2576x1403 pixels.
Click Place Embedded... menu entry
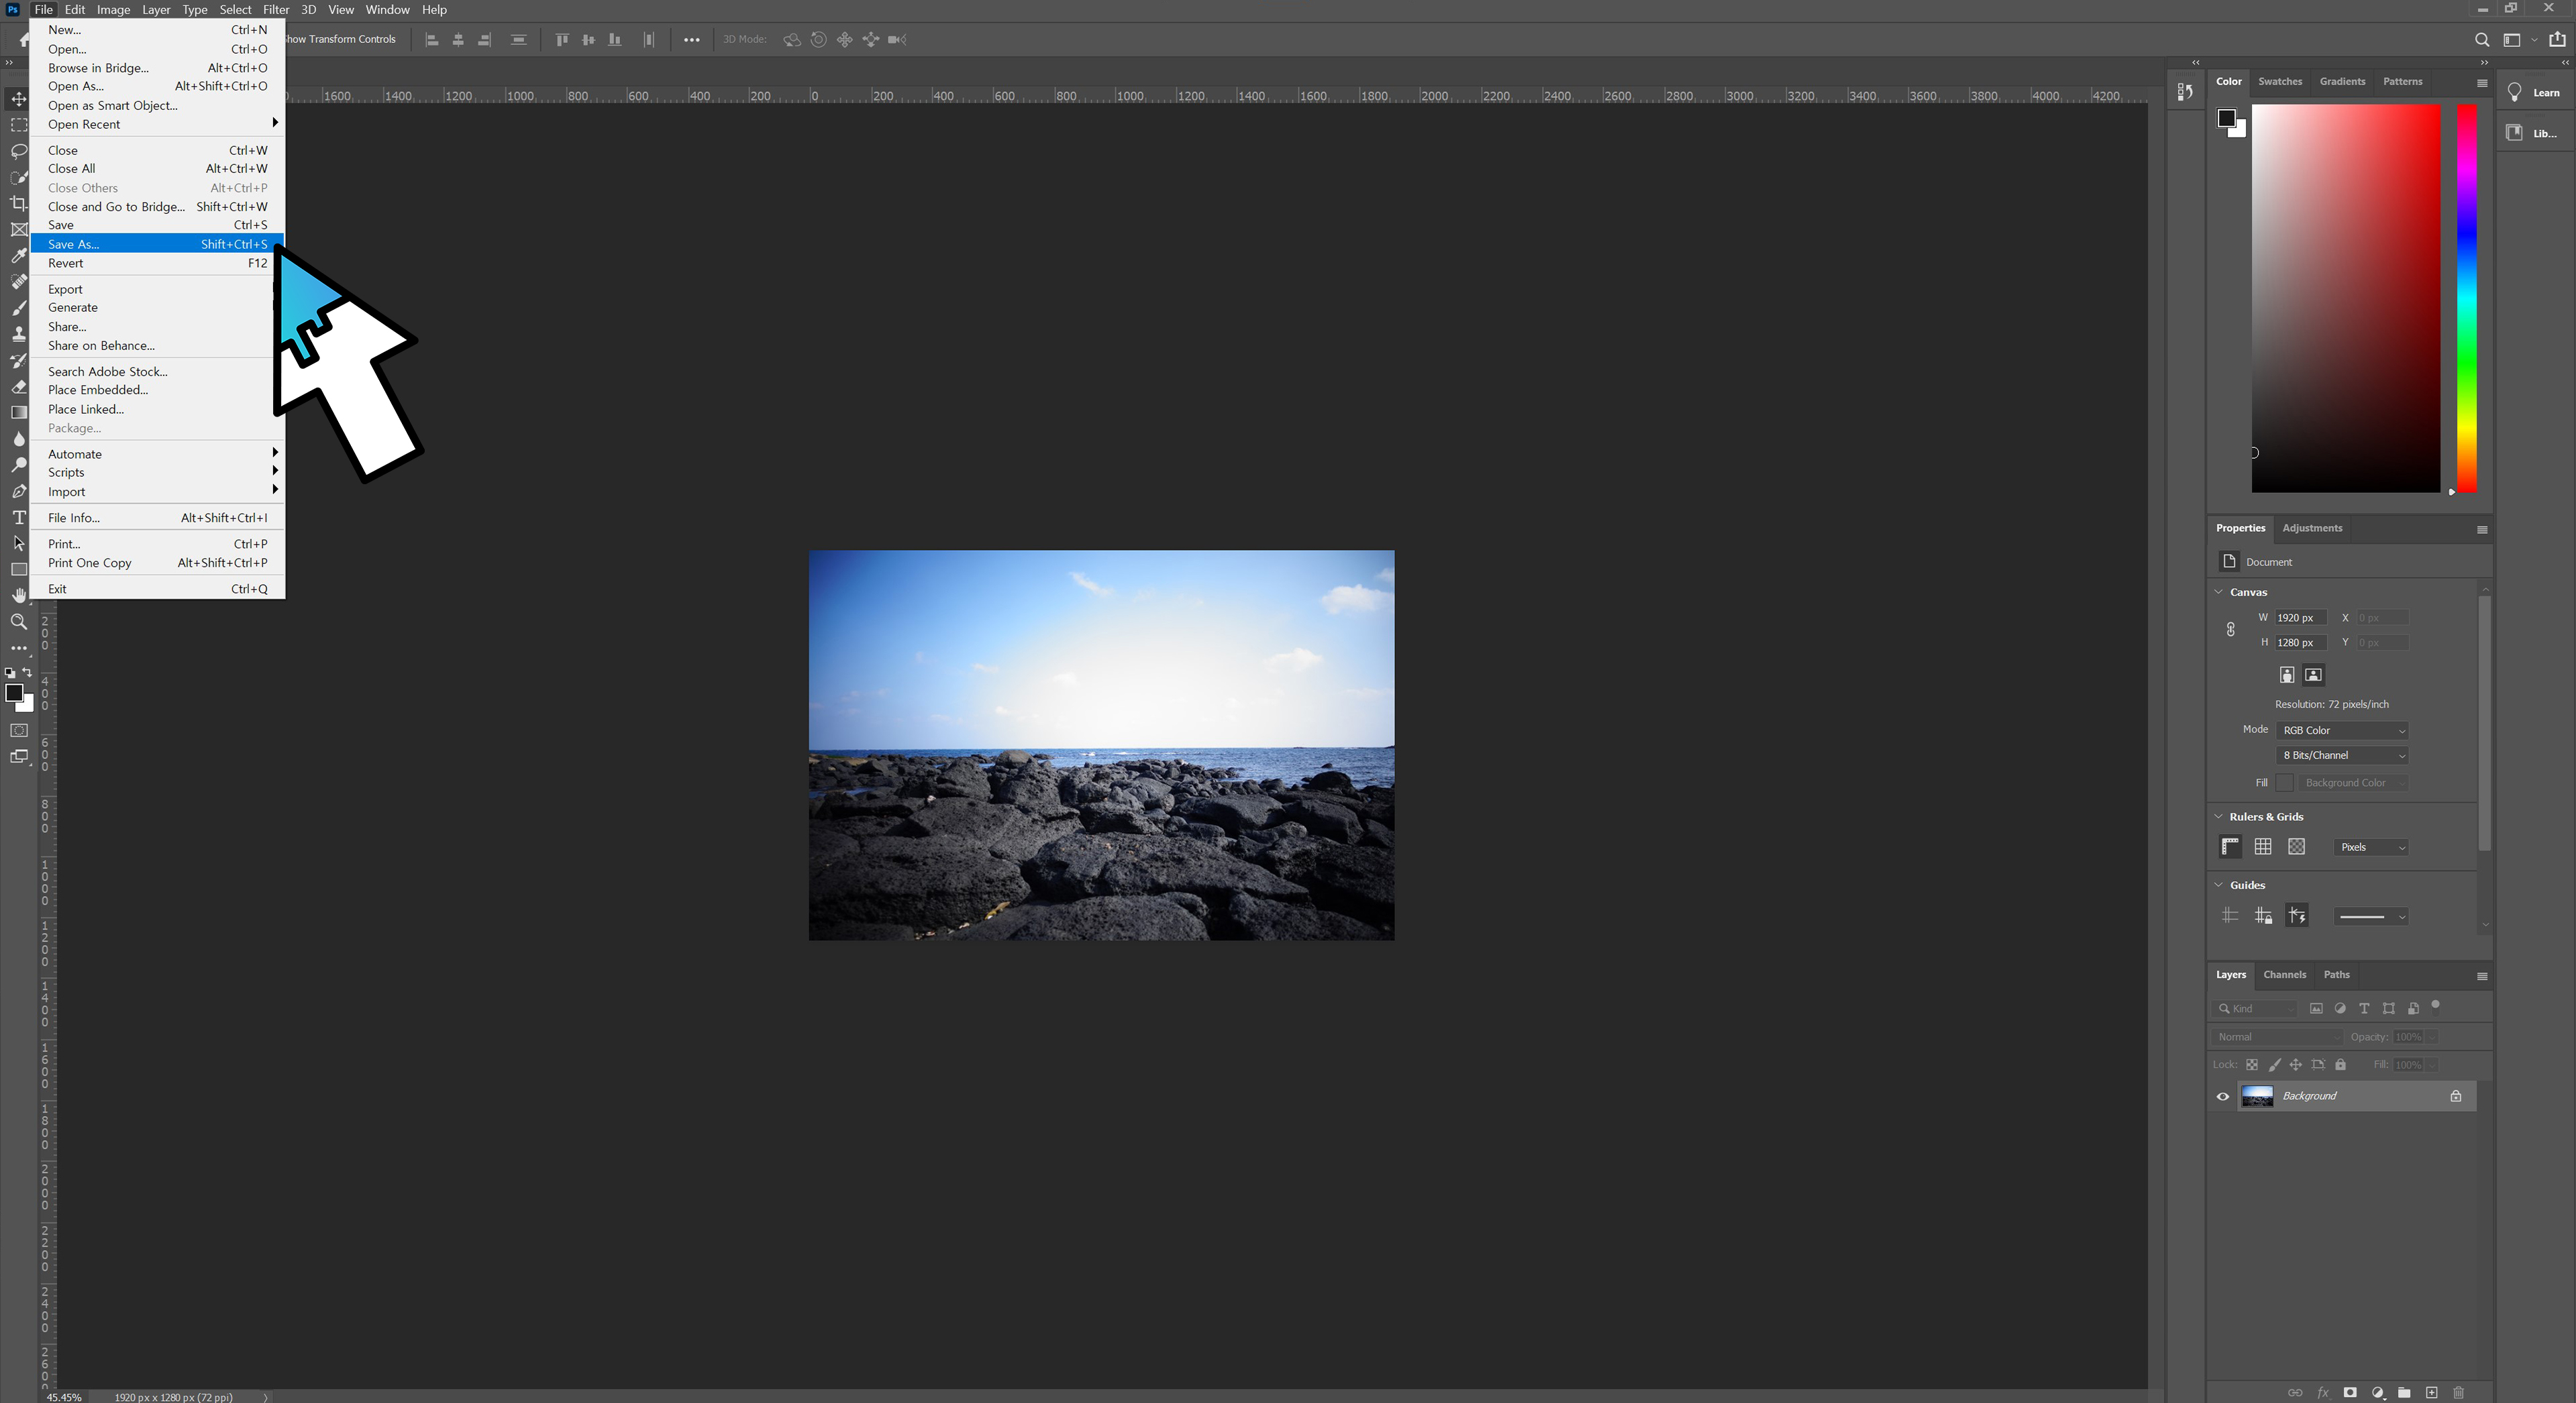point(98,390)
